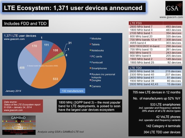Select the 2600 MHz band 38 row
This screenshot has height=138, width=185.
[x=155, y=71]
